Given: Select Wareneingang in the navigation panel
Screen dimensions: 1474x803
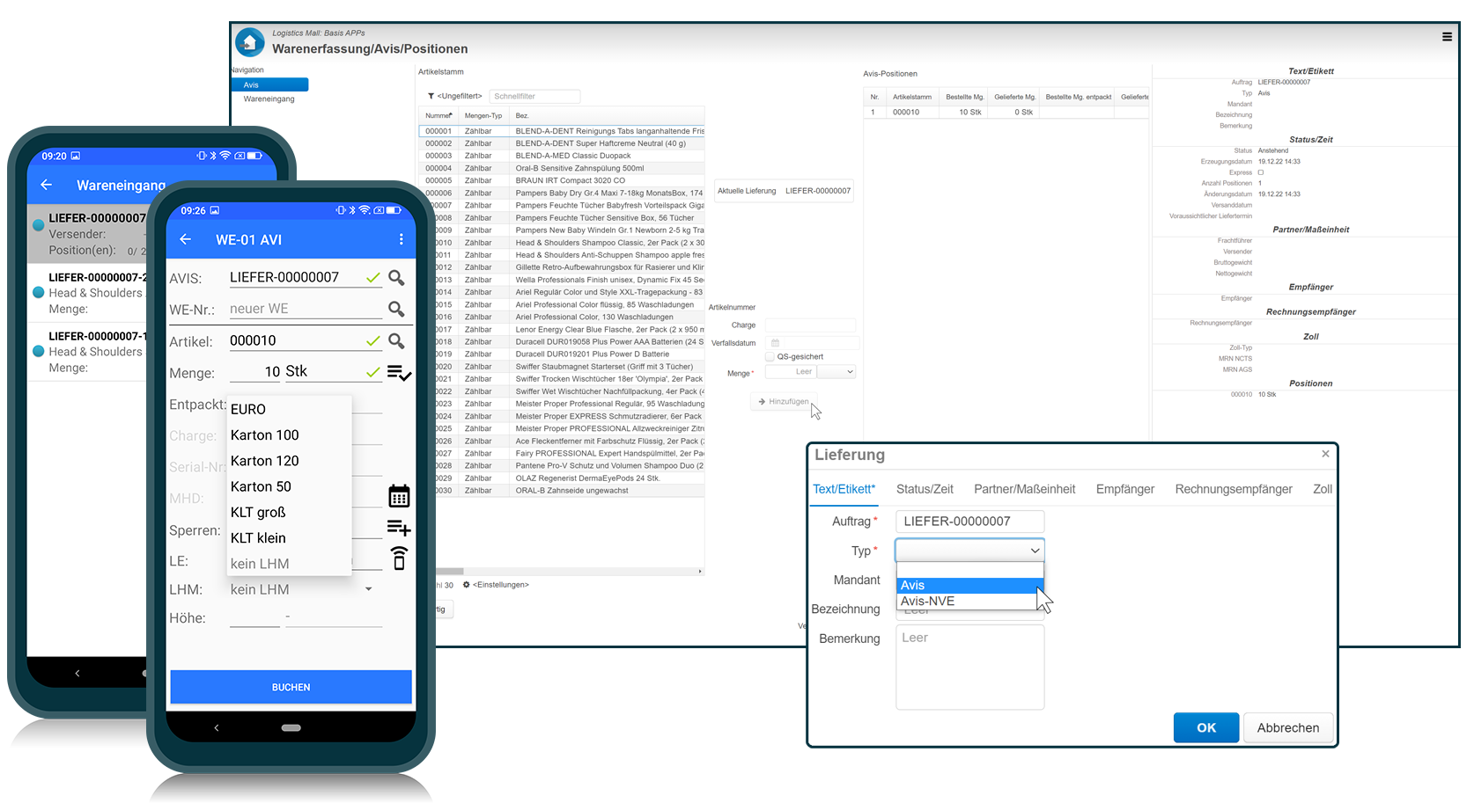Looking at the screenshot, I should click(269, 99).
